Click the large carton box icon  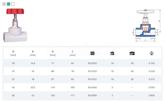click(132, 53)
